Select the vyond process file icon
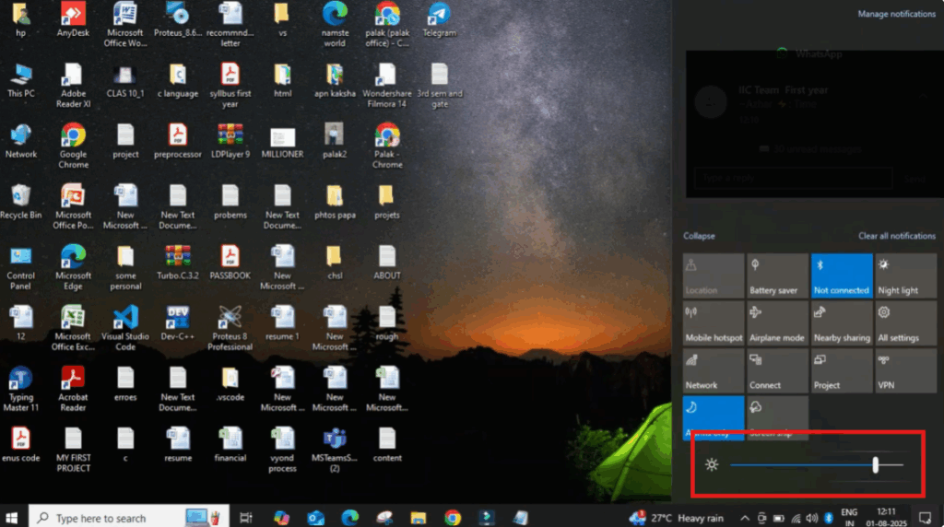 [282, 450]
